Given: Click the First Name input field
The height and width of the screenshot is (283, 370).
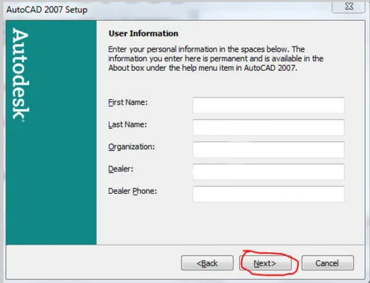Looking at the screenshot, I should click(x=269, y=105).
